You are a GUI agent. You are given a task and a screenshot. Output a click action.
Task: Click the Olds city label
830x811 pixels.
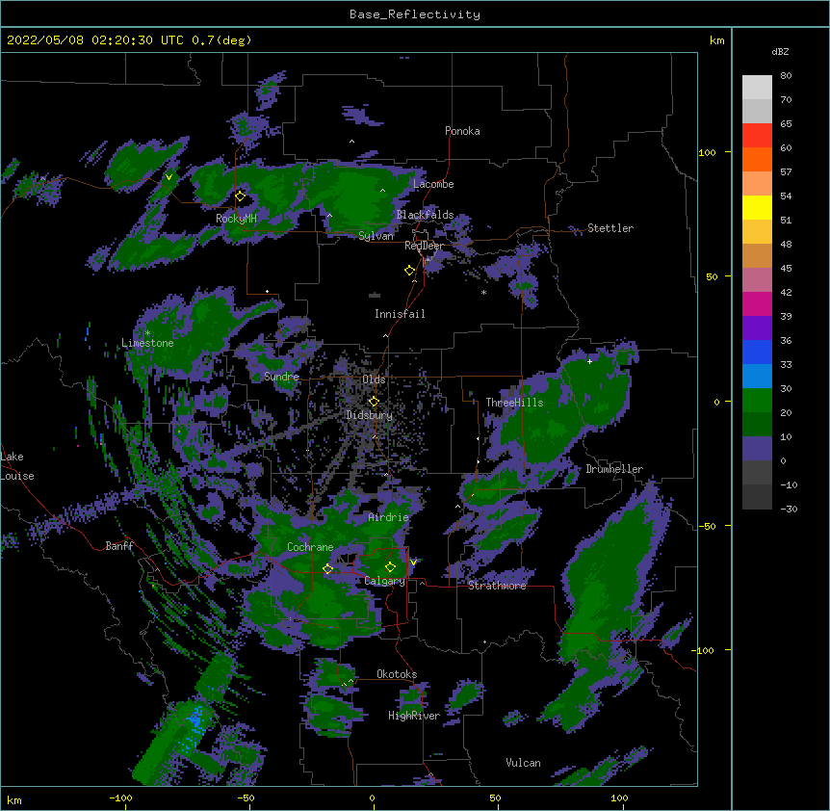pos(374,379)
